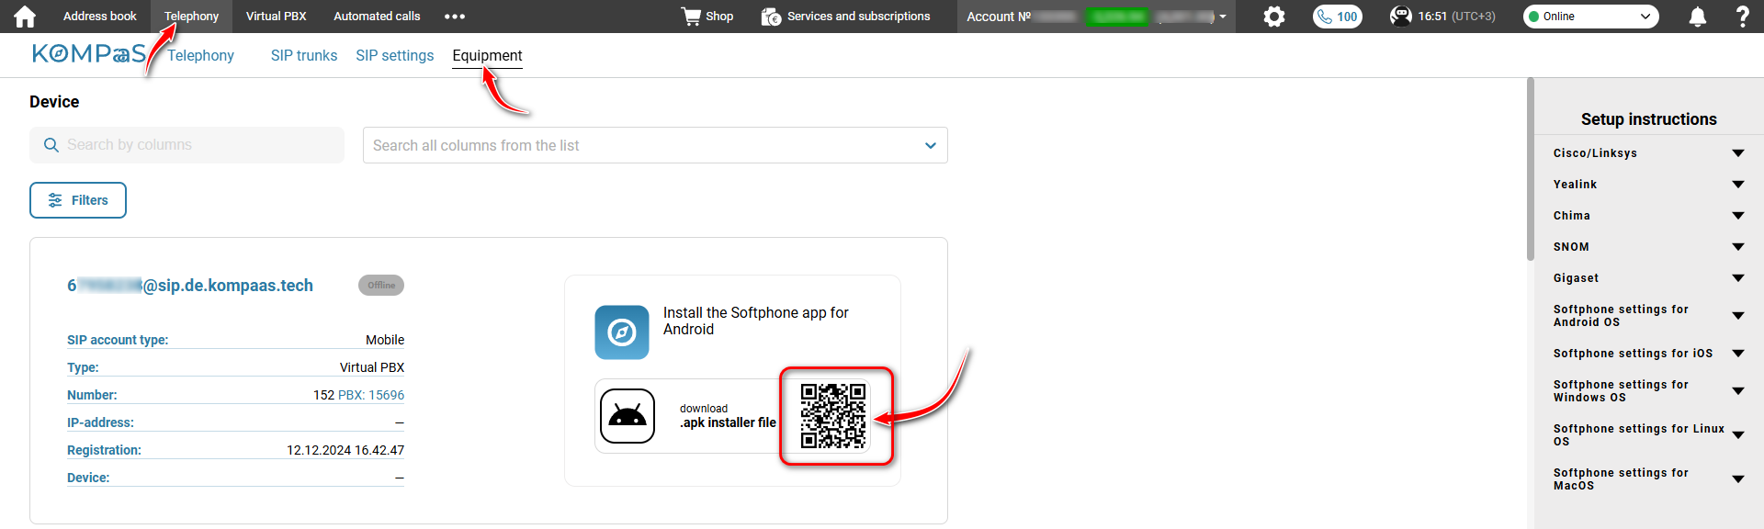Click the 16:51 (UTC+3) time display
1764x529 pixels.
(1456, 17)
